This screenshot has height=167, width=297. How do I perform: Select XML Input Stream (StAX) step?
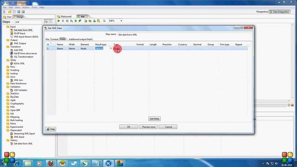tap(26, 37)
